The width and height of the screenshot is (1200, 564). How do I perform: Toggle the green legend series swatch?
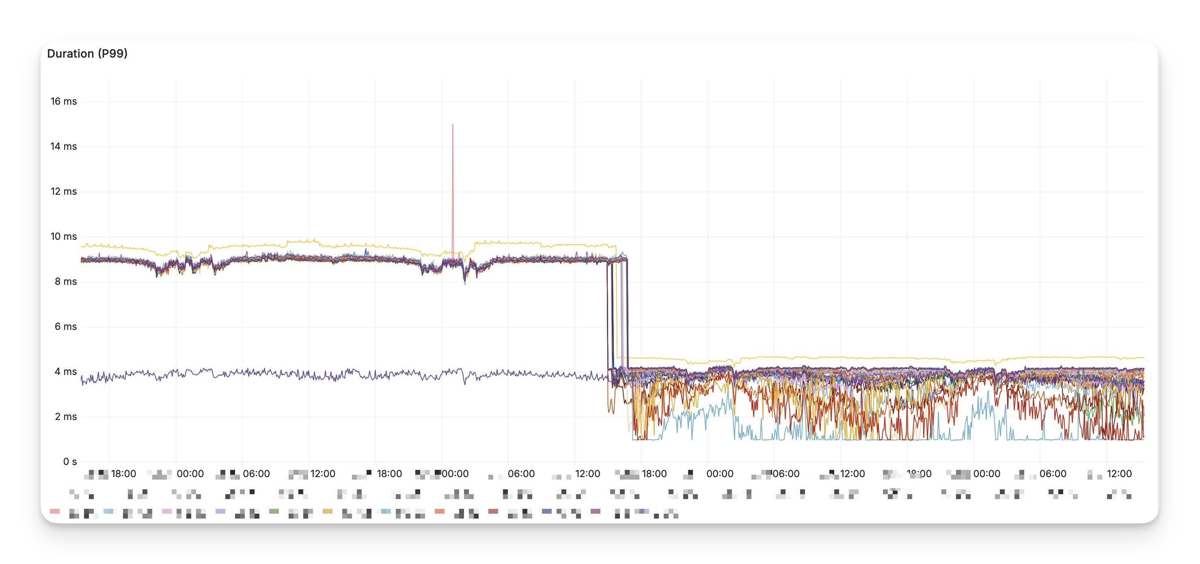(274, 511)
